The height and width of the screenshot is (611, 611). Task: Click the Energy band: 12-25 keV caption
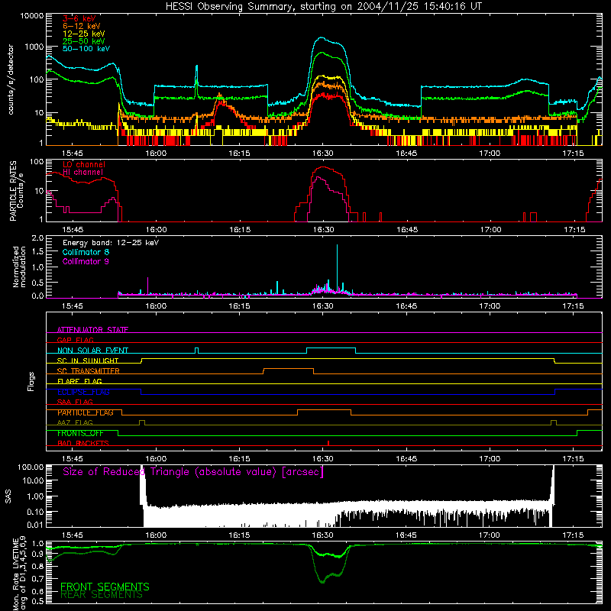coord(111,243)
